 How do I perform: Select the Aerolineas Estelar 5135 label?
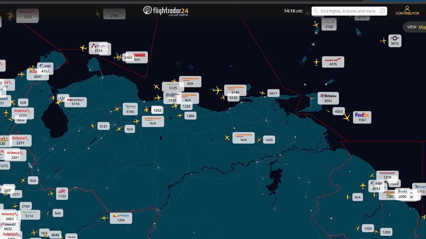(x=173, y=98)
